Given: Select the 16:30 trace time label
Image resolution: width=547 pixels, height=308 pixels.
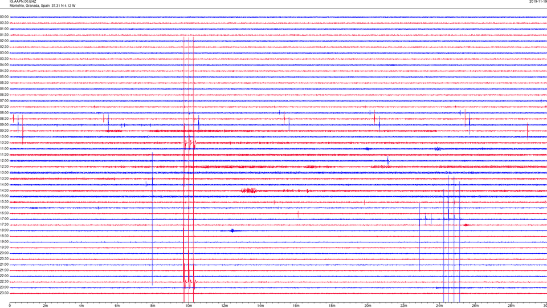Looking at the screenshot, I should (4, 213).
